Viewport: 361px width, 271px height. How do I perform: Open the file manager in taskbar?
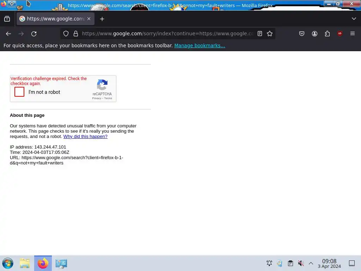pyautogui.click(x=25, y=263)
